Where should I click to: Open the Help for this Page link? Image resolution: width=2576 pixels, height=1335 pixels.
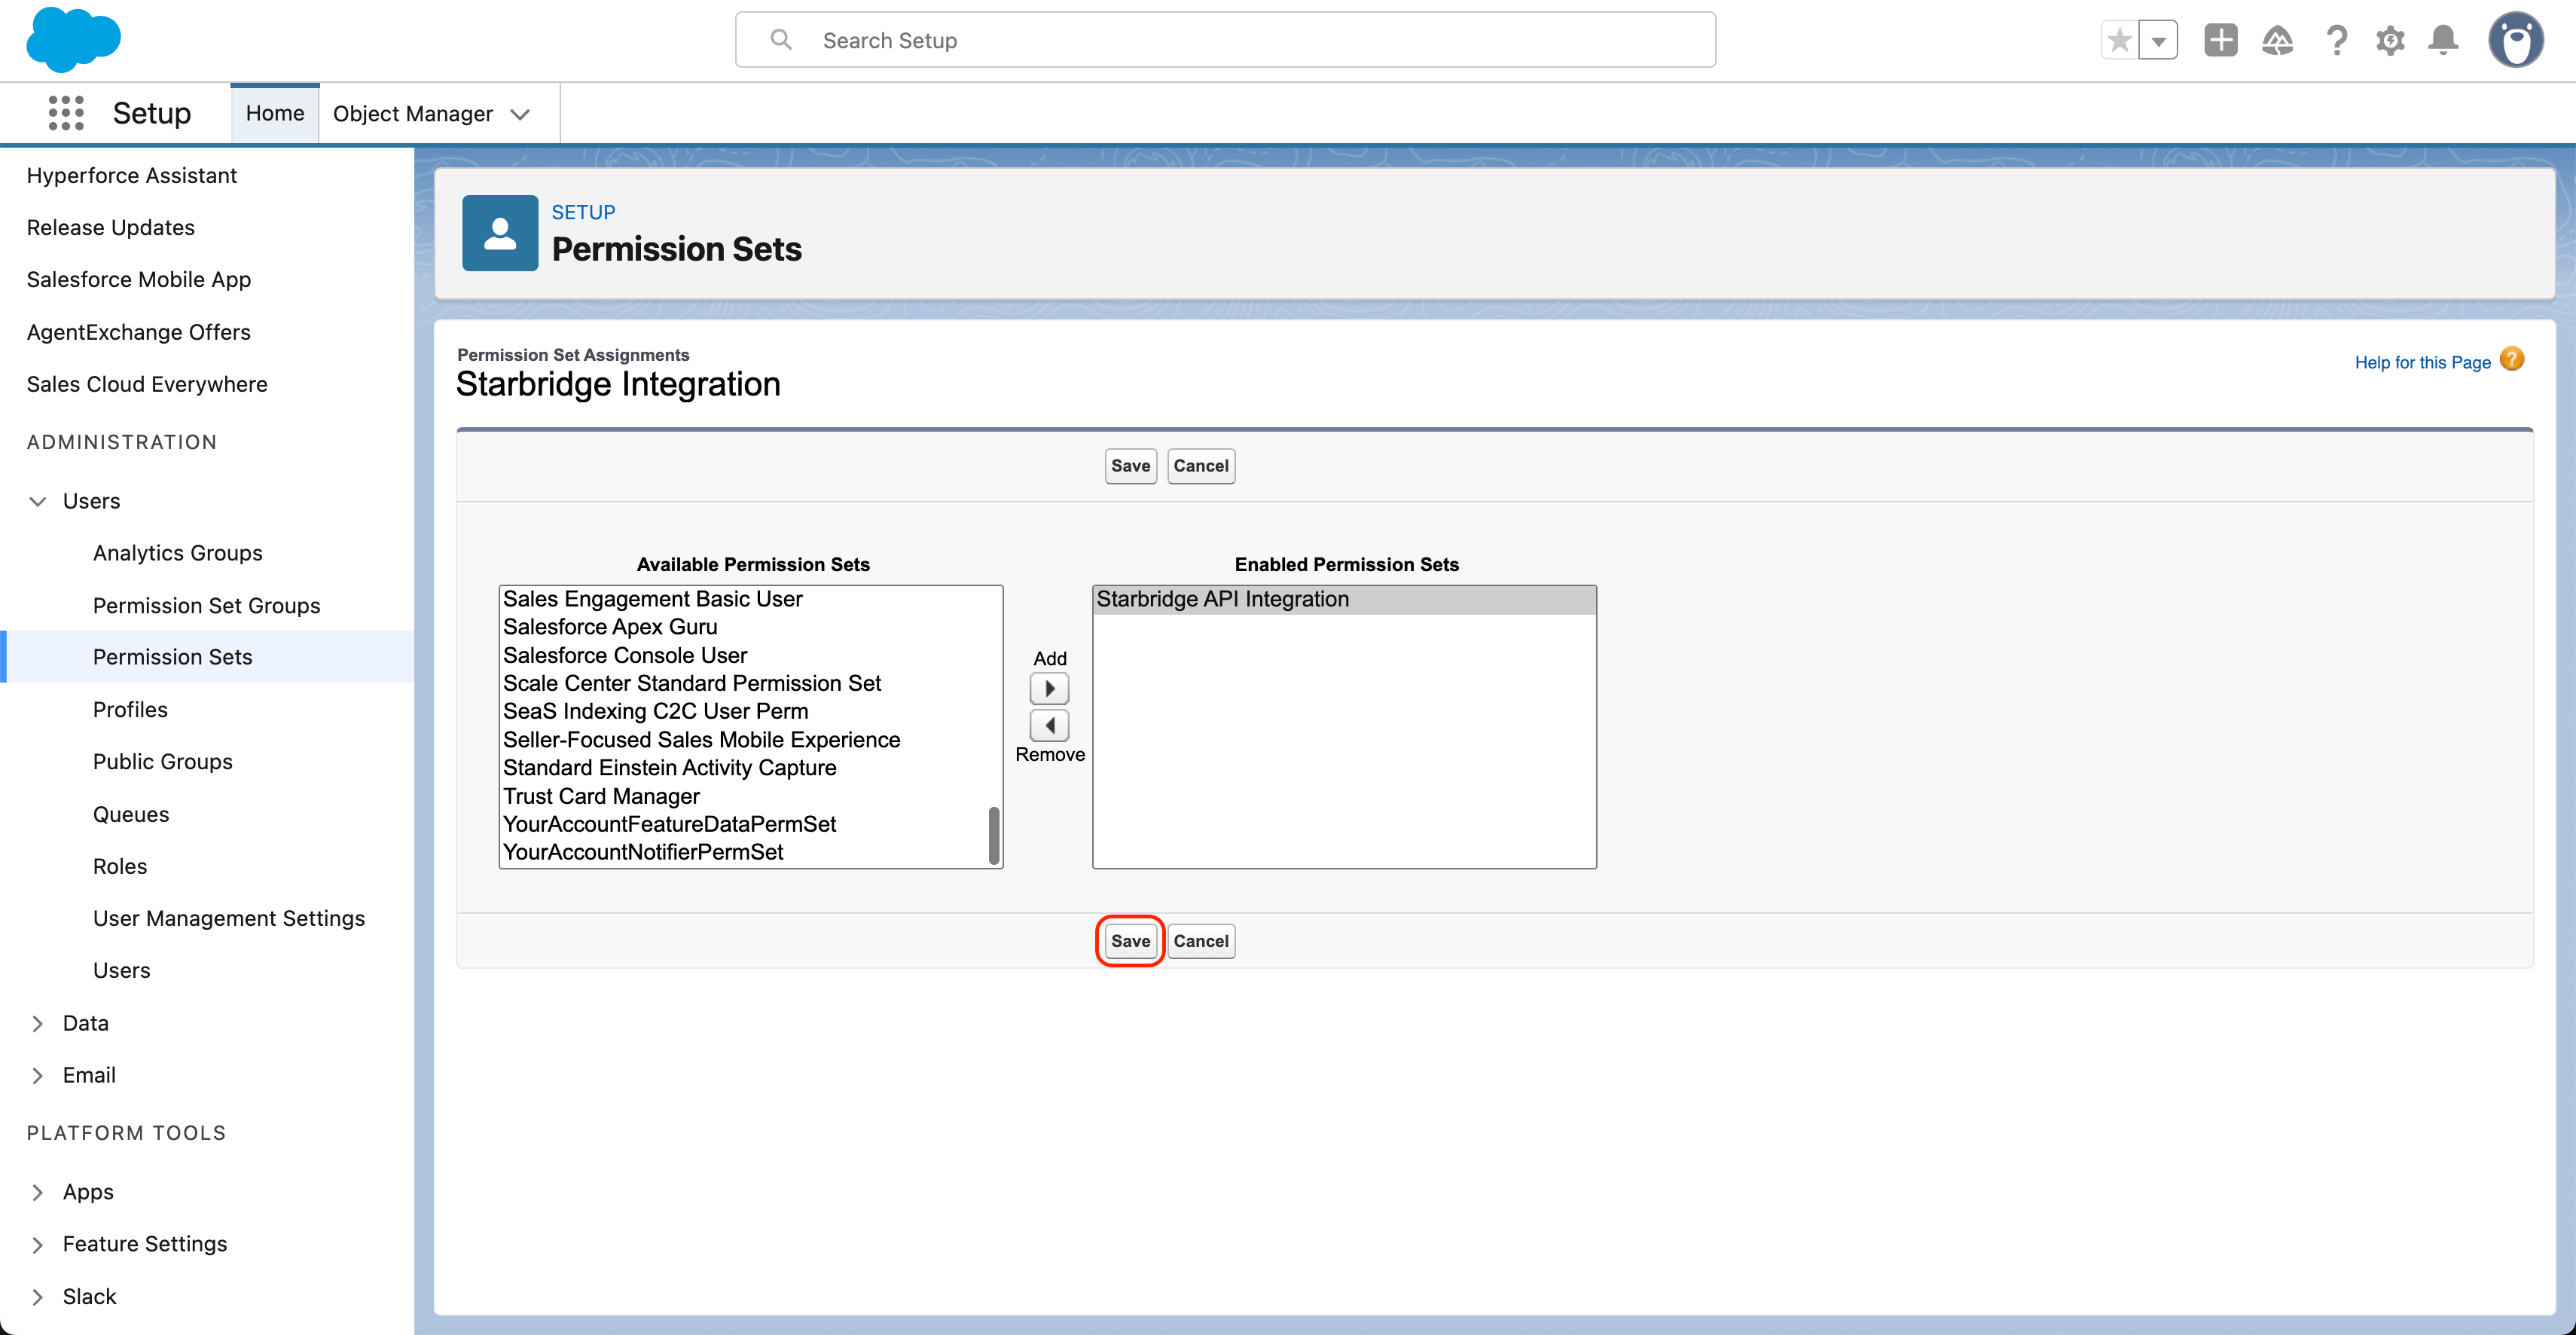click(2422, 362)
